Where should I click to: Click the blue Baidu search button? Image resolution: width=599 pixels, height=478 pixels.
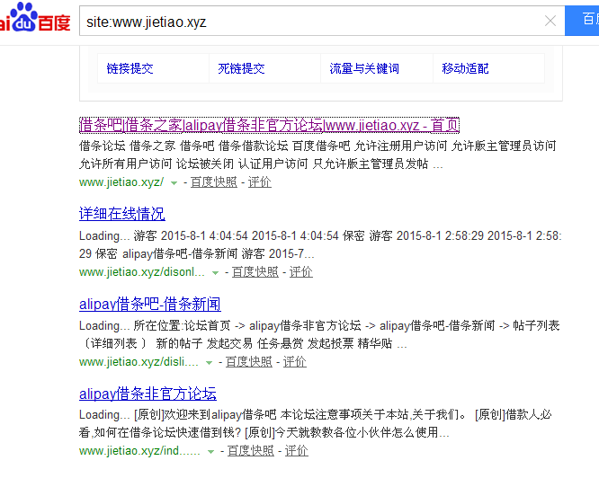[x=582, y=21]
